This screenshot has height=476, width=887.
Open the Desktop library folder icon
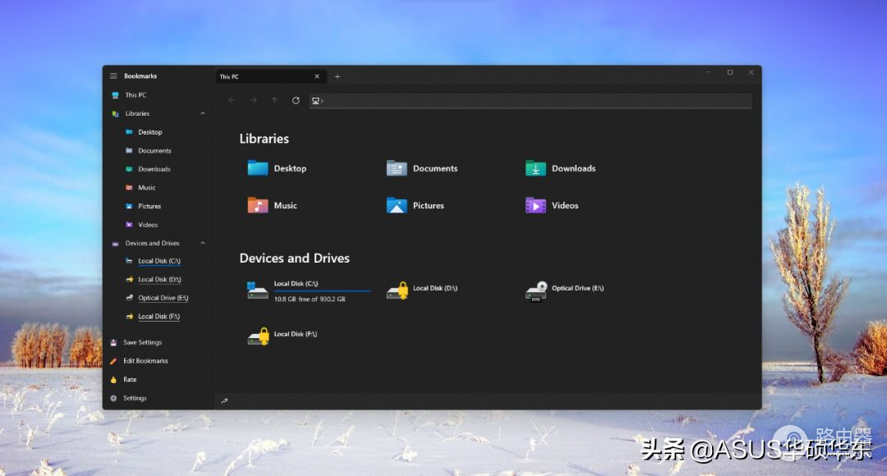258,168
